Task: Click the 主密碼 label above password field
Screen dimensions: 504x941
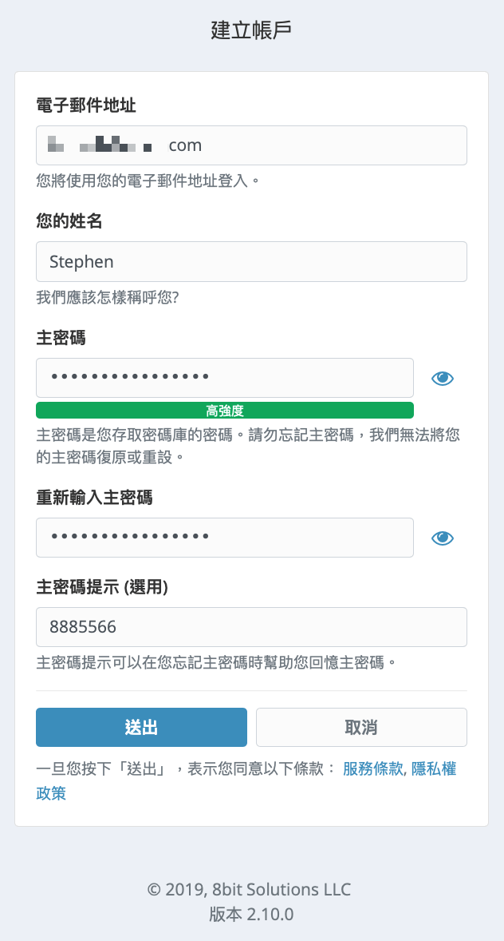Action: pos(61,339)
